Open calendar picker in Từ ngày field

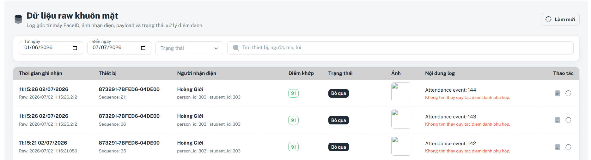click(x=75, y=48)
